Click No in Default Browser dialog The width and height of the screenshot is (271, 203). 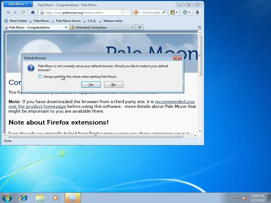click(x=114, y=85)
